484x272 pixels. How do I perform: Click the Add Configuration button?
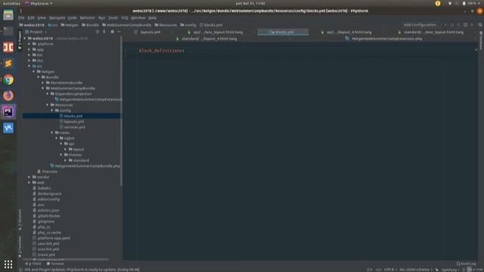420,25
